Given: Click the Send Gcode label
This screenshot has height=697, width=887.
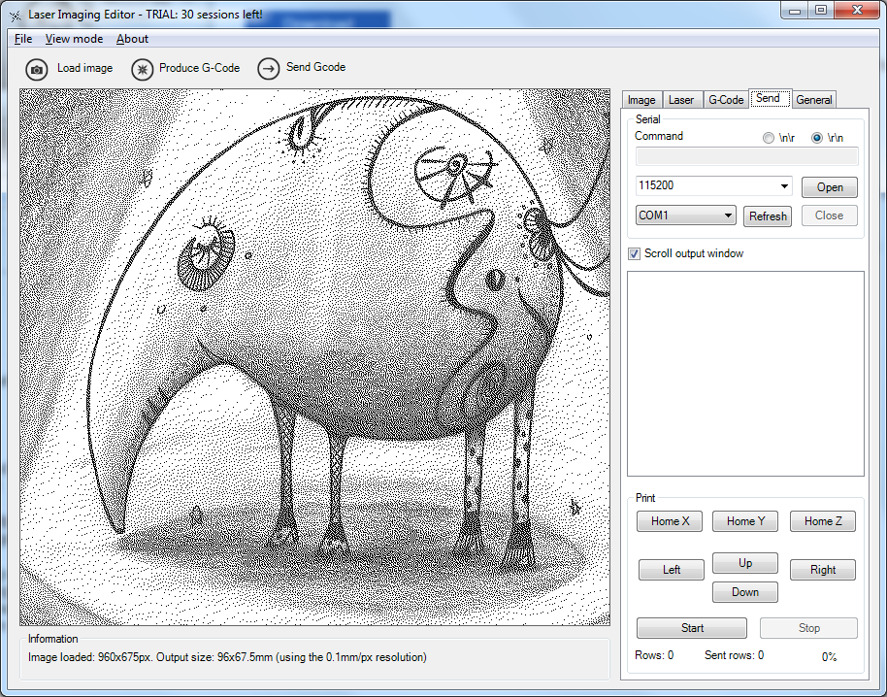Looking at the screenshot, I should (315, 67).
